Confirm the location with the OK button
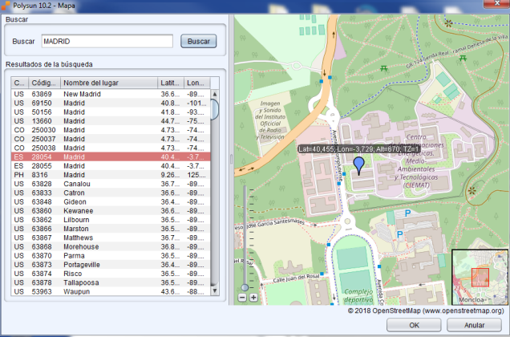This screenshot has width=510, height=337. (413, 325)
